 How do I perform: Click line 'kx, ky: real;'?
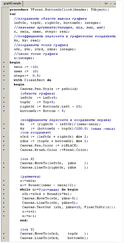(x=27, y=41)
